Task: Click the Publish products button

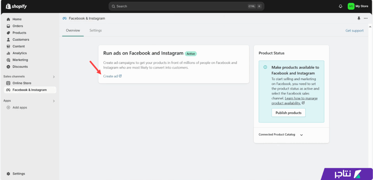Action: pyautogui.click(x=288, y=113)
